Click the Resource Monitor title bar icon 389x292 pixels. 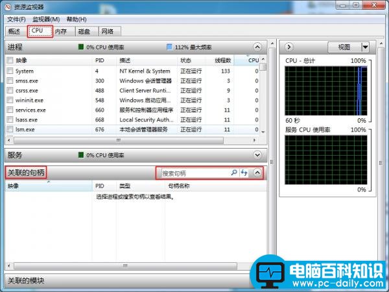(8, 6)
